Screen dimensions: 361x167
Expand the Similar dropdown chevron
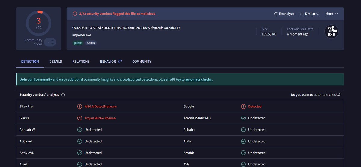(318, 14)
